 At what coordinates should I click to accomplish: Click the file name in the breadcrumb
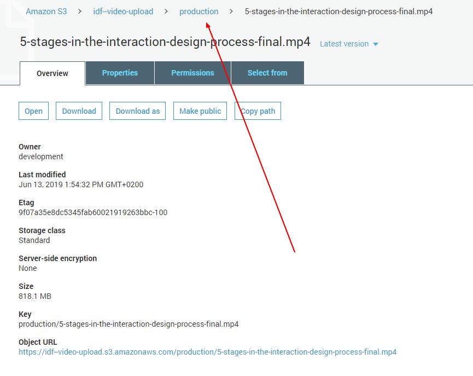(x=338, y=11)
